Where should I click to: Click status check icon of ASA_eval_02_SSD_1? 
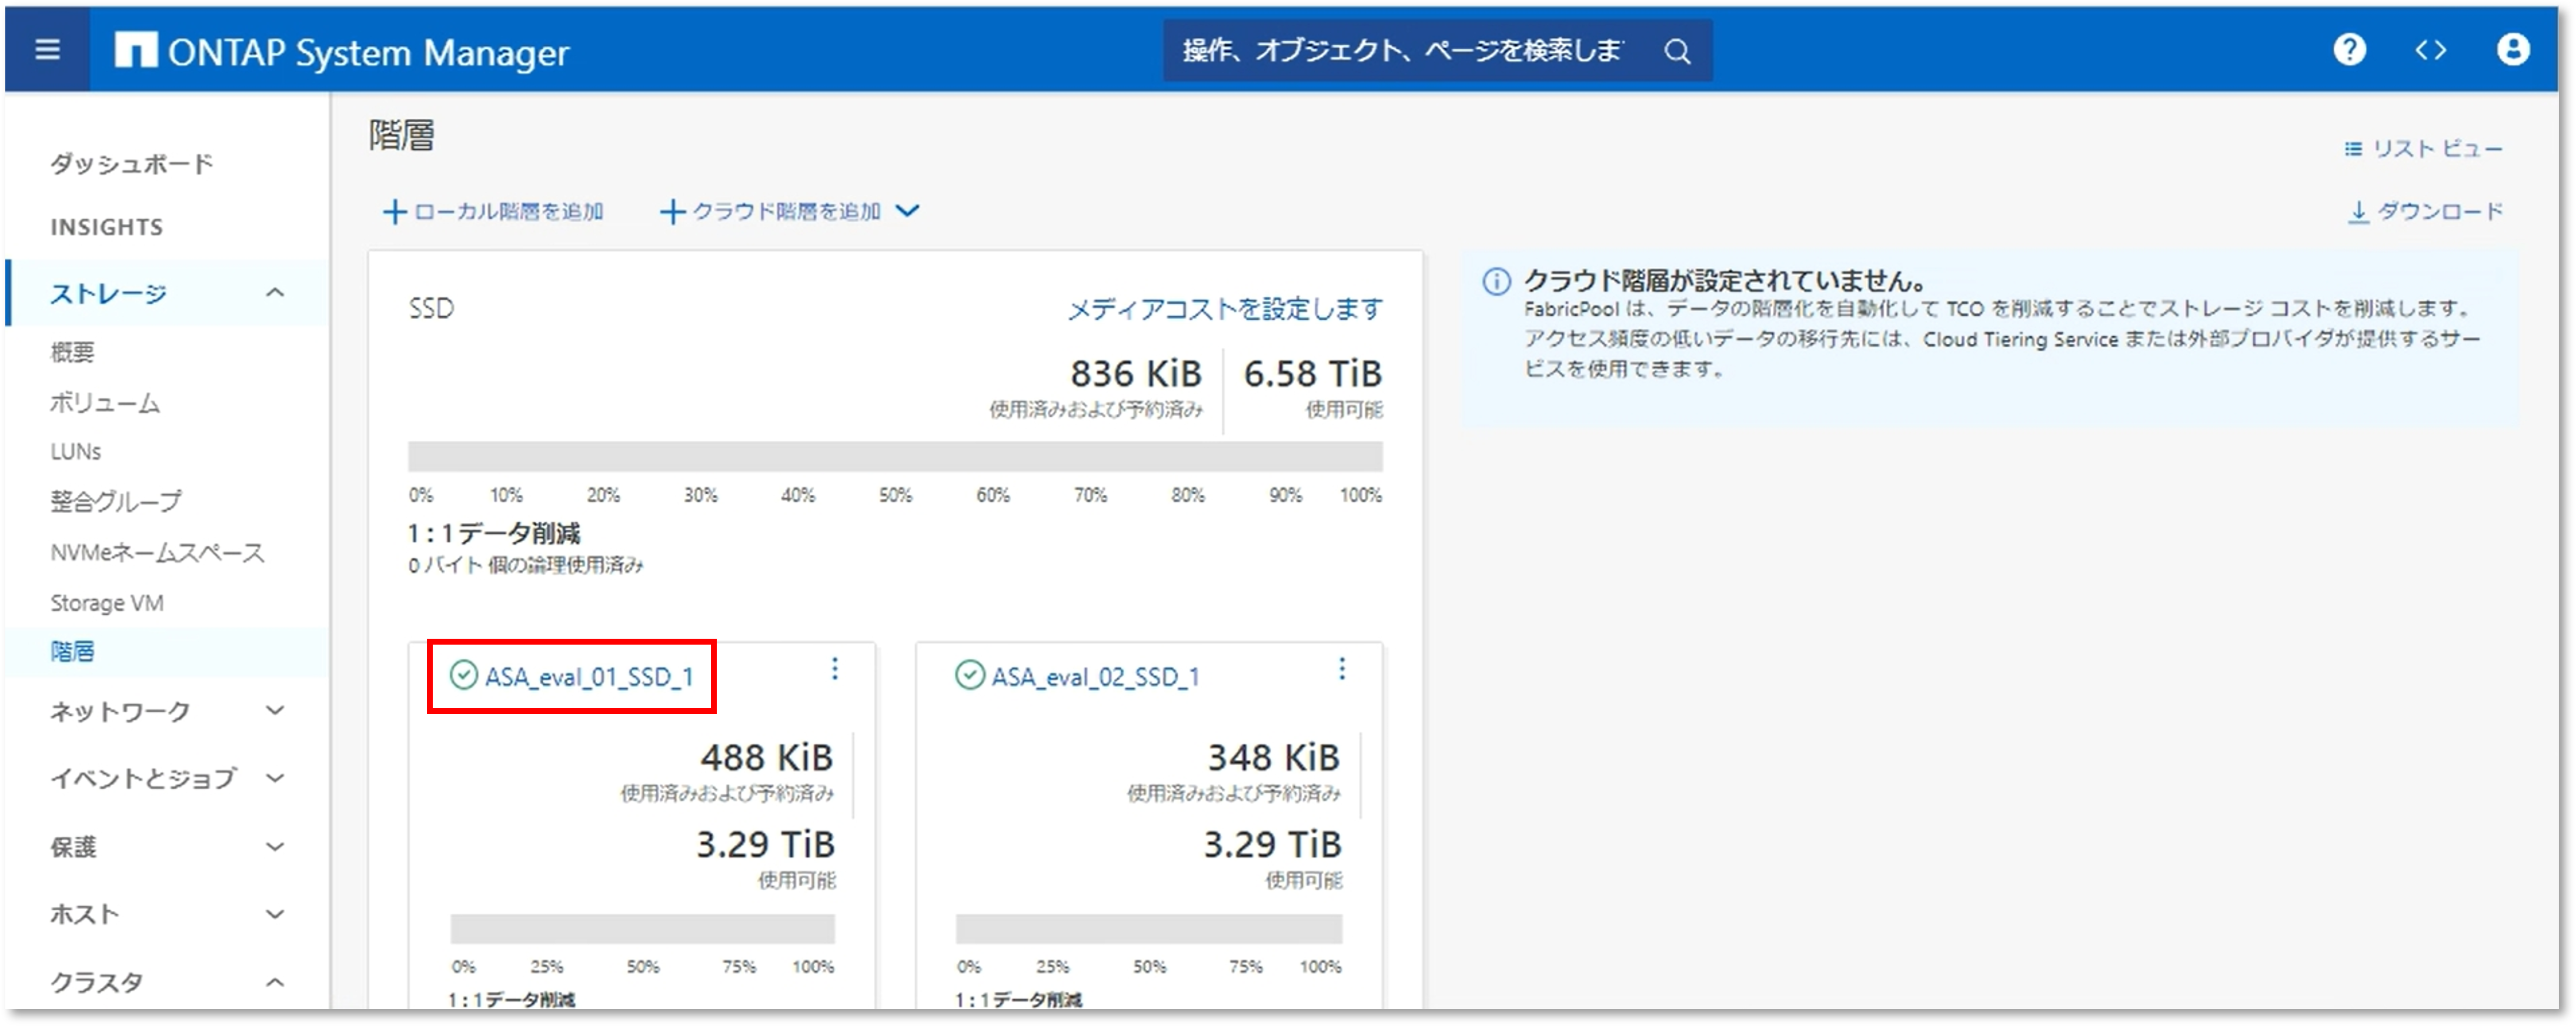(969, 676)
